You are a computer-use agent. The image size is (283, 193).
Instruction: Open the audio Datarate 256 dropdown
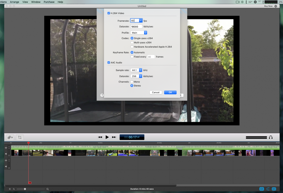click(136, 76)
